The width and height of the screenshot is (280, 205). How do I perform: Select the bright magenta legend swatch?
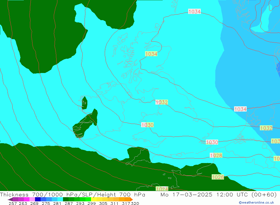point(26,199)
